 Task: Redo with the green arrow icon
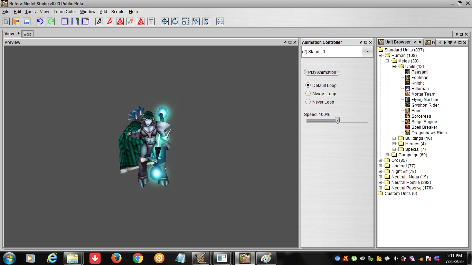[x=51, y=21]
